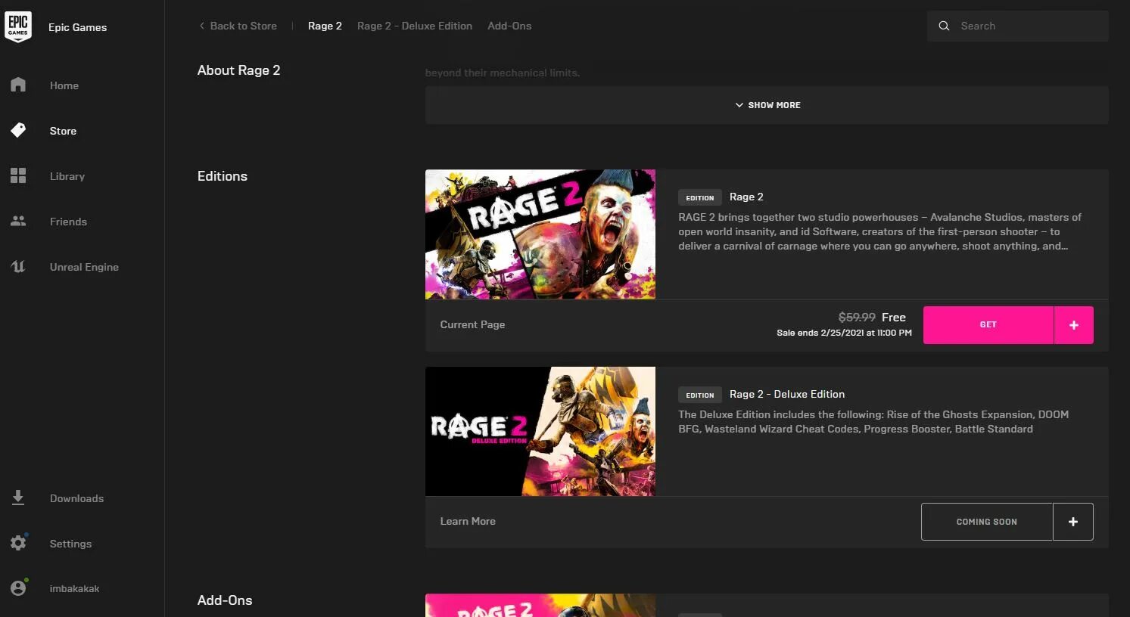Click the Store tag icon in sidebar
Image resolution: width=1130 pixels, height=617 pixels.
(18, 130)
